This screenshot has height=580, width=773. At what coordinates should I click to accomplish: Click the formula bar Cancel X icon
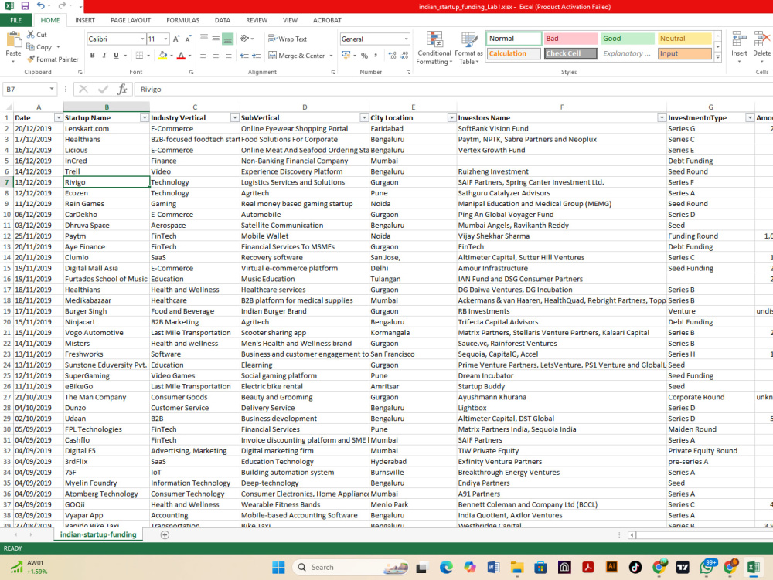pos(83,89)
